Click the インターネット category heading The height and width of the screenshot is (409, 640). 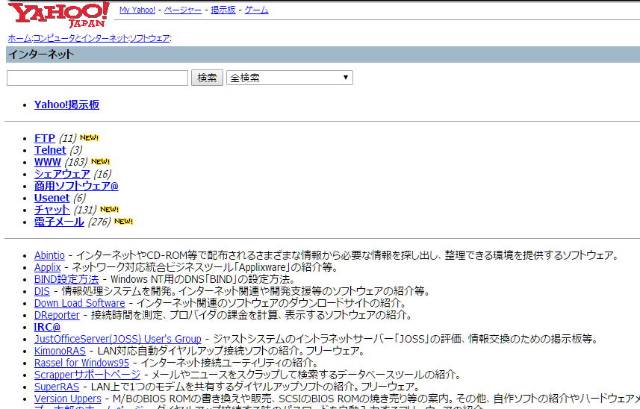click(x=41, y=54)
